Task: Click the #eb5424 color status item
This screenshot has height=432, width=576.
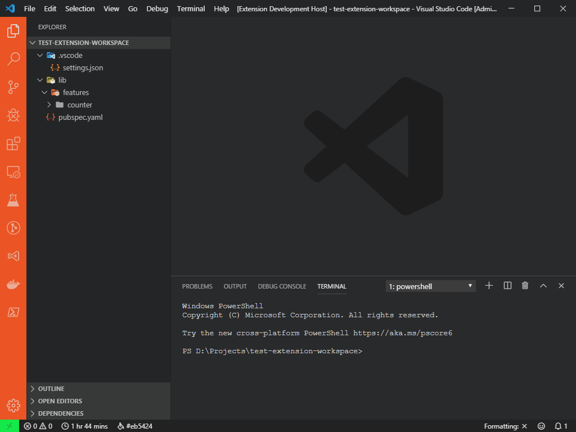Action: tap(135, 426)
